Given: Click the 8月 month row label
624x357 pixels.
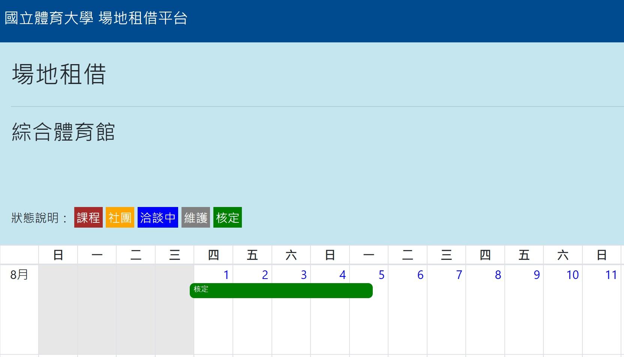Looking at the screenshot, I should [19, 275].
